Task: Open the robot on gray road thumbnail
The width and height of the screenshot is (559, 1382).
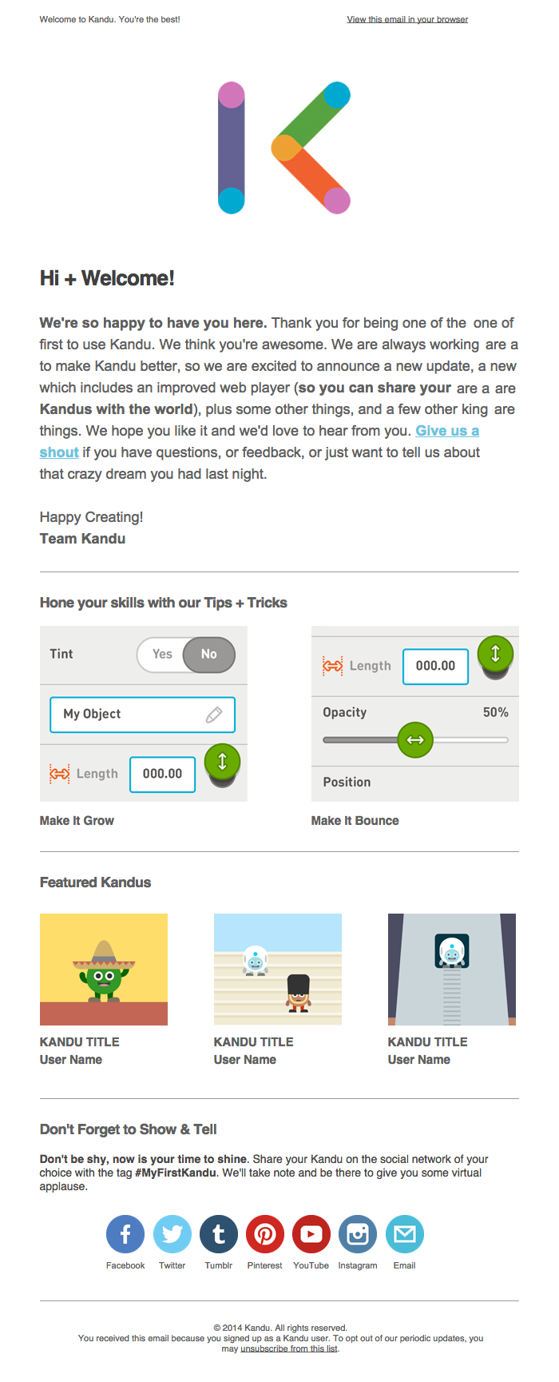Action: pyautogui.click(x=452, y=970)
